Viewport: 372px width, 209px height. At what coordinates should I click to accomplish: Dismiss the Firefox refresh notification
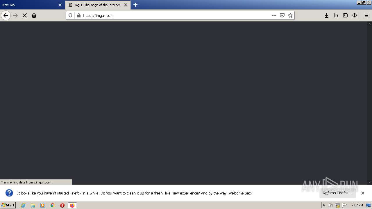363,193
